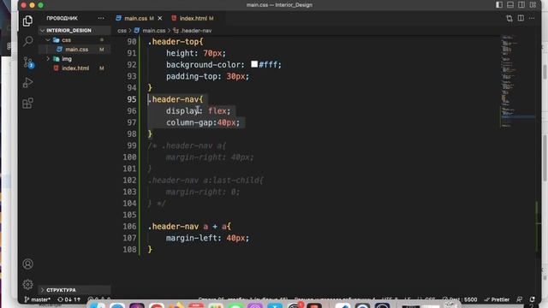This screenshot has height=308, width=548.
Task: Click line number 95 in gutter
Action: coord(132,99)
